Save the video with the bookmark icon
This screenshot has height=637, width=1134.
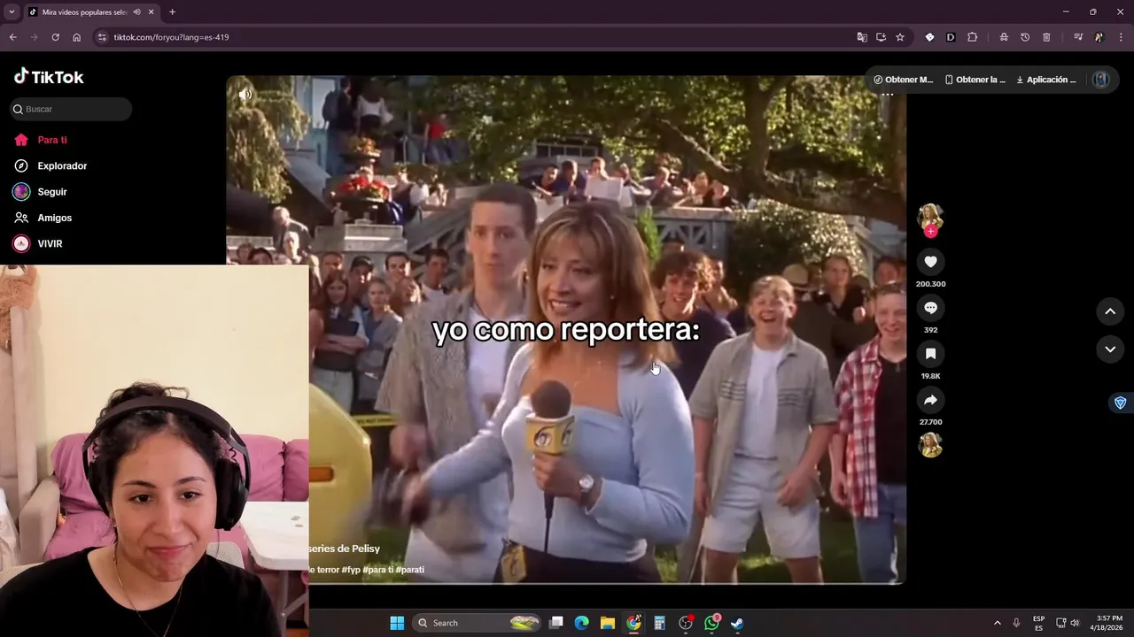(930, 354)
